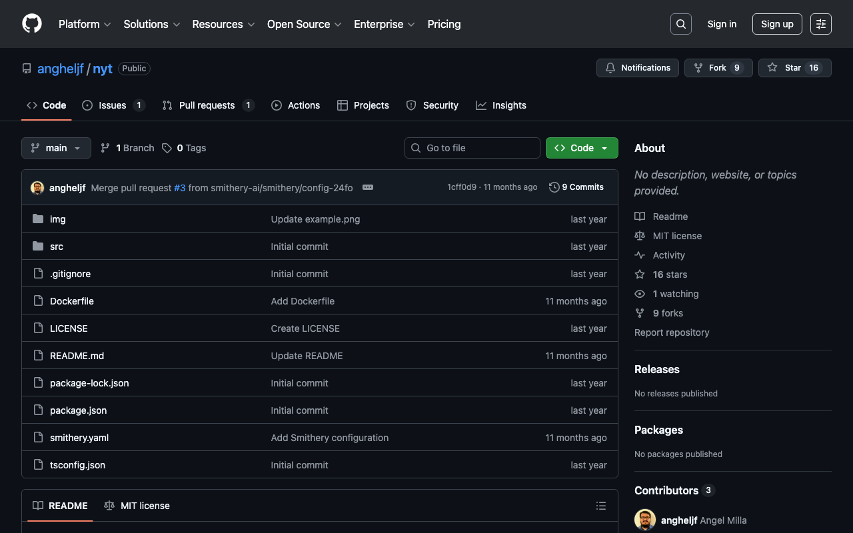Open the Dockerfile file
The image size is (853, 533).
click(72, 301)
